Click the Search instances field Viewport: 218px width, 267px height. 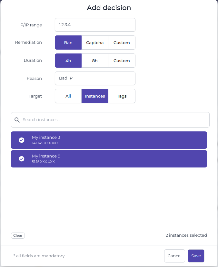114,120
